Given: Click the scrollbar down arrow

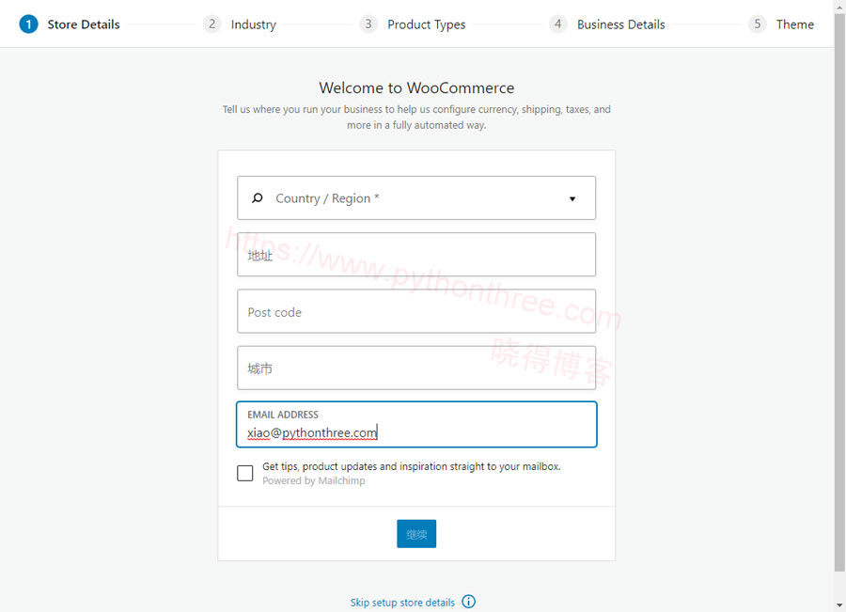Looking at the screenshot, I should coord(839,606).
